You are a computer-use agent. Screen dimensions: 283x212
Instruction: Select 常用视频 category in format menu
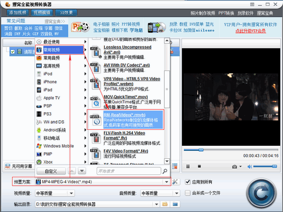point(60,50)
